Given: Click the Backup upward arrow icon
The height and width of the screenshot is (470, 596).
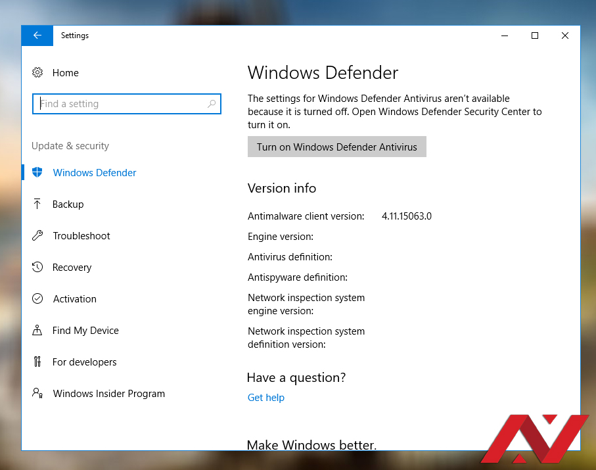Looking at the screenshot, I should [x=37, y=204].
